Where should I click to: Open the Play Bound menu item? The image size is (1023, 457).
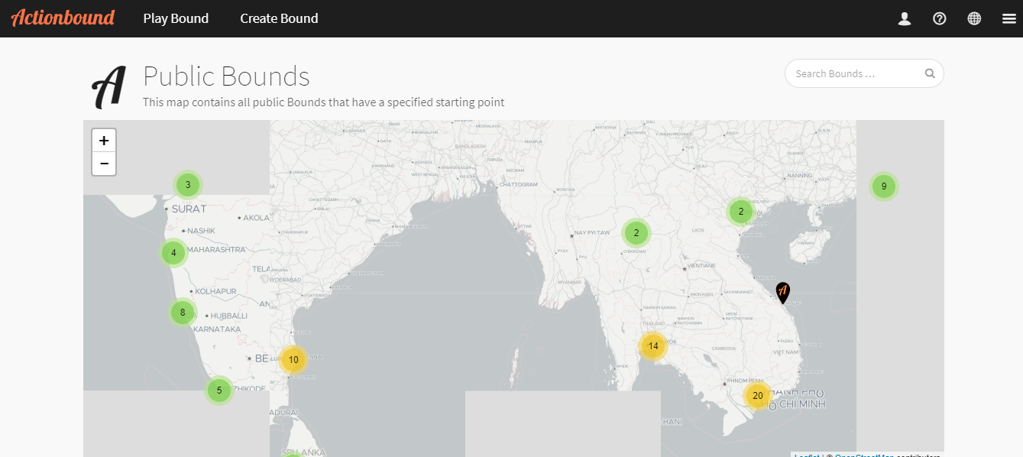tap(176, 18)
